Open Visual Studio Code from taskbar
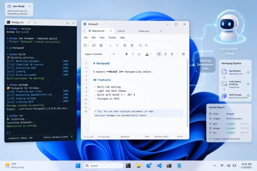257x171 pixels. click(159, 166)
